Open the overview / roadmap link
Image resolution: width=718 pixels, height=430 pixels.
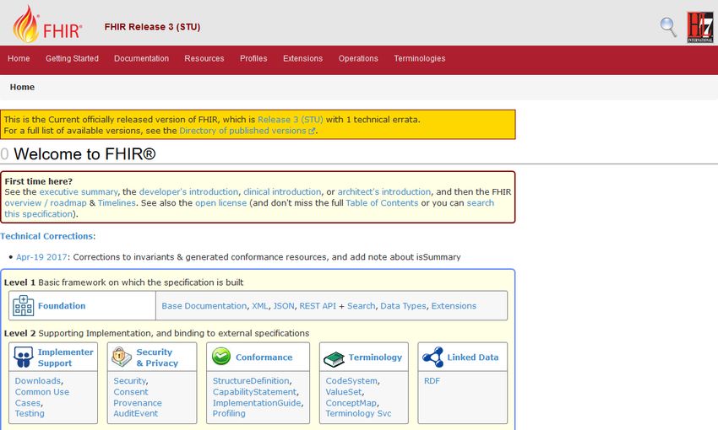click(46, 203)
